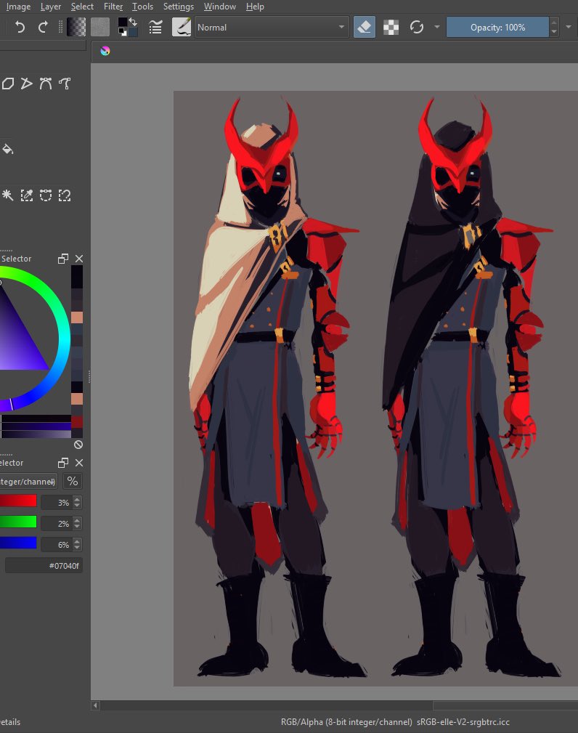Viewport: 578px width, 733px height.
Task: Open the Filter menu
Action: (x=113, y=7)
